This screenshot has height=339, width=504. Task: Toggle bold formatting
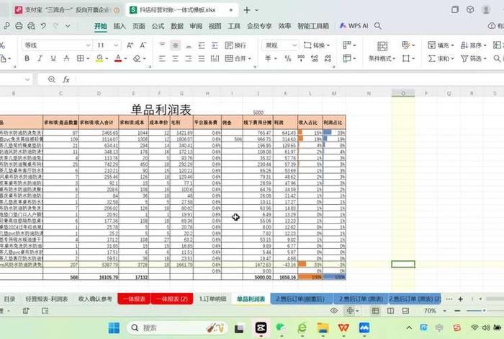[27, 58]
